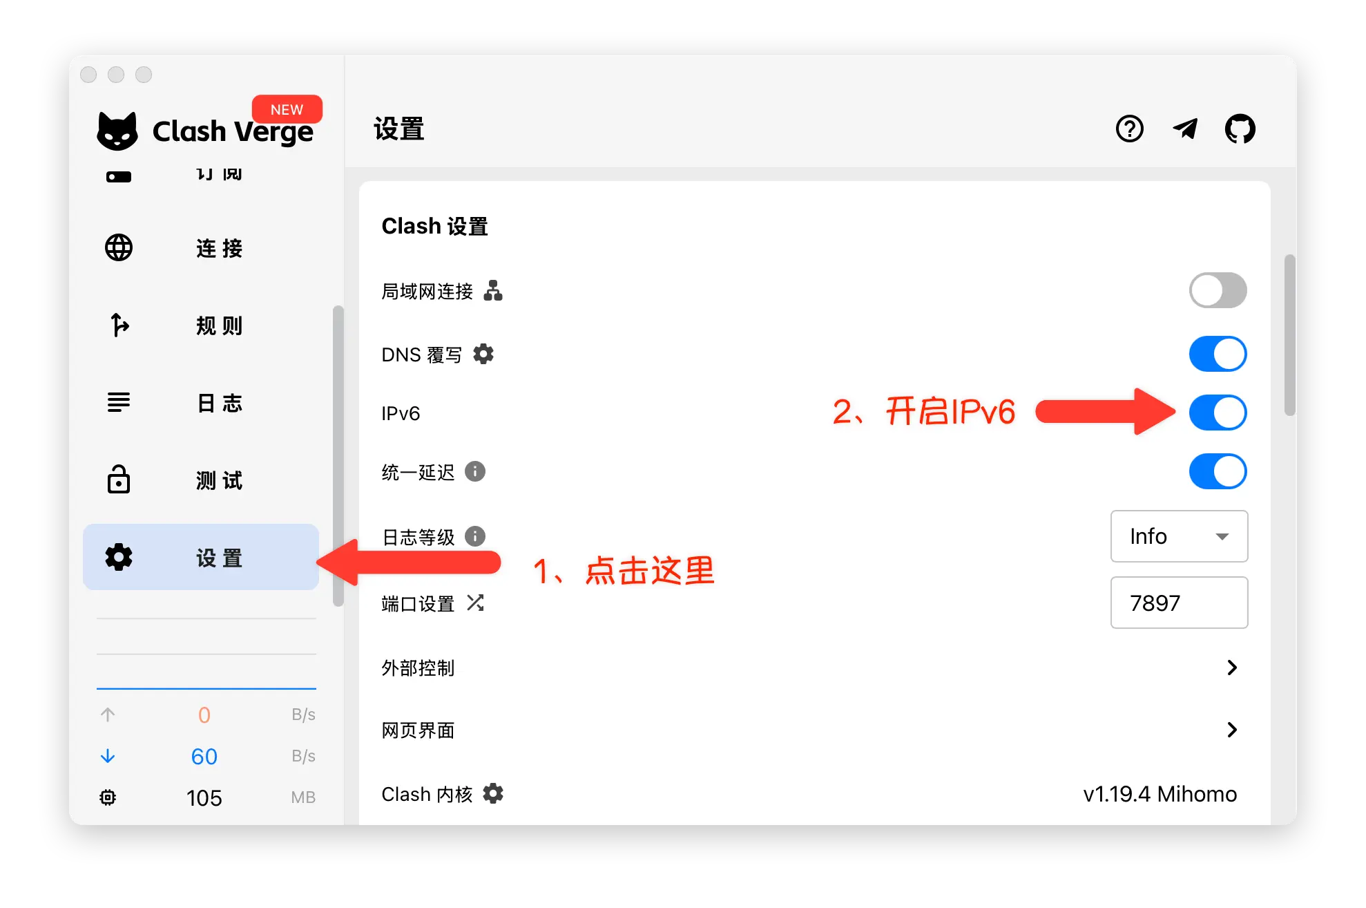Open the GitHub repository icon

(1240, 129)
